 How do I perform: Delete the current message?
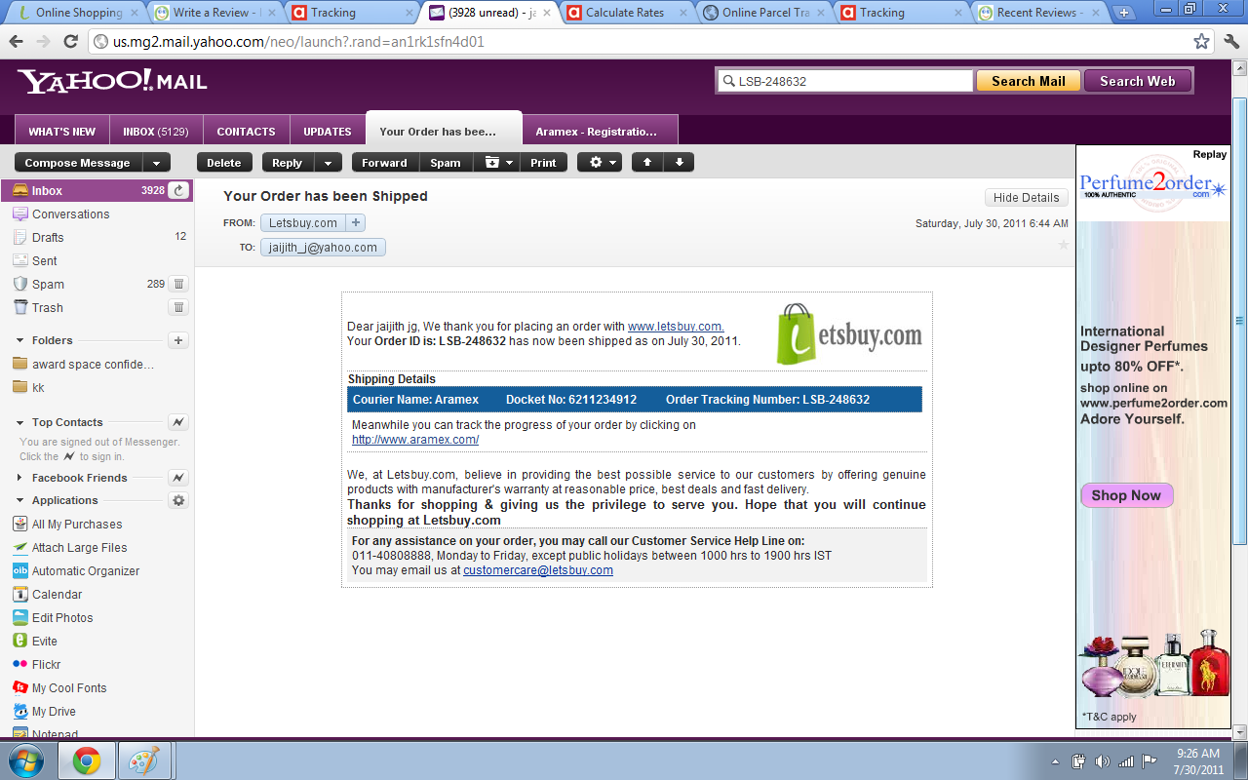pos(224,163)
